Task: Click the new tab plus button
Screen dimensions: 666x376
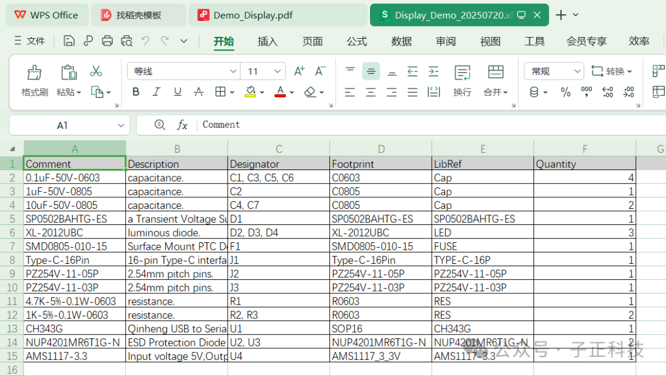Action: pyautogui.click(x=561, y=15)
